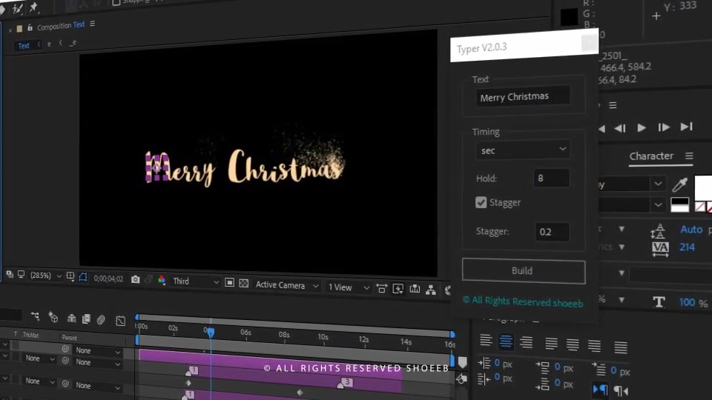Step forward one frame in Preview
Image resolution: width=712 pixels, height=400 pixels.
664,127
